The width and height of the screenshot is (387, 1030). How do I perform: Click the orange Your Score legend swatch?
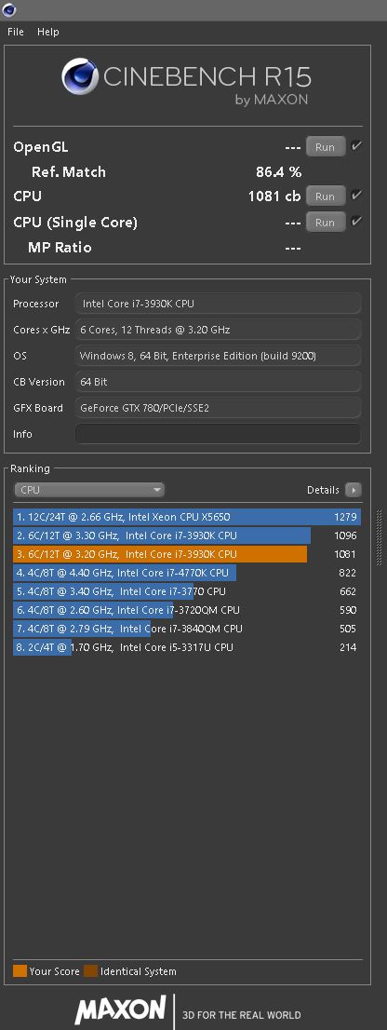pos(20,971)
